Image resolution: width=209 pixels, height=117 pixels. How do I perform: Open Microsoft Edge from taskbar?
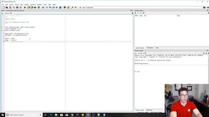coord(51,115)
